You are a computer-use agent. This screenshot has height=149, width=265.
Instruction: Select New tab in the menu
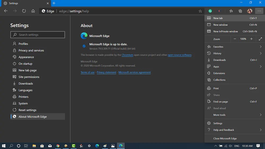pos(235,18)
